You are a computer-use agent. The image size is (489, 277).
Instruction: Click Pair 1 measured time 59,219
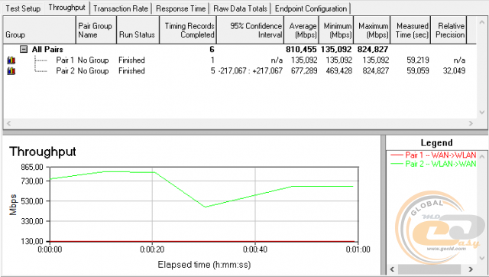pyautogui.click(x=418, y=60)
